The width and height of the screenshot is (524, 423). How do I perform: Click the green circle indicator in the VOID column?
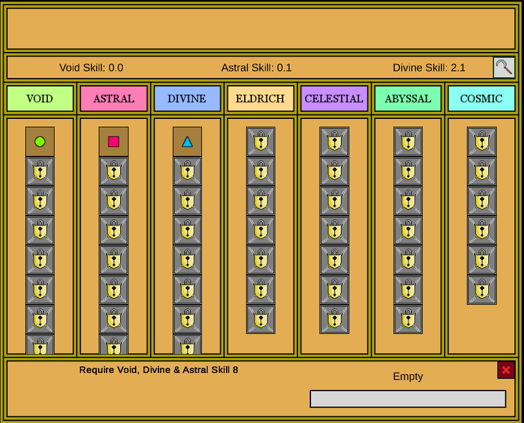point(40,140)
